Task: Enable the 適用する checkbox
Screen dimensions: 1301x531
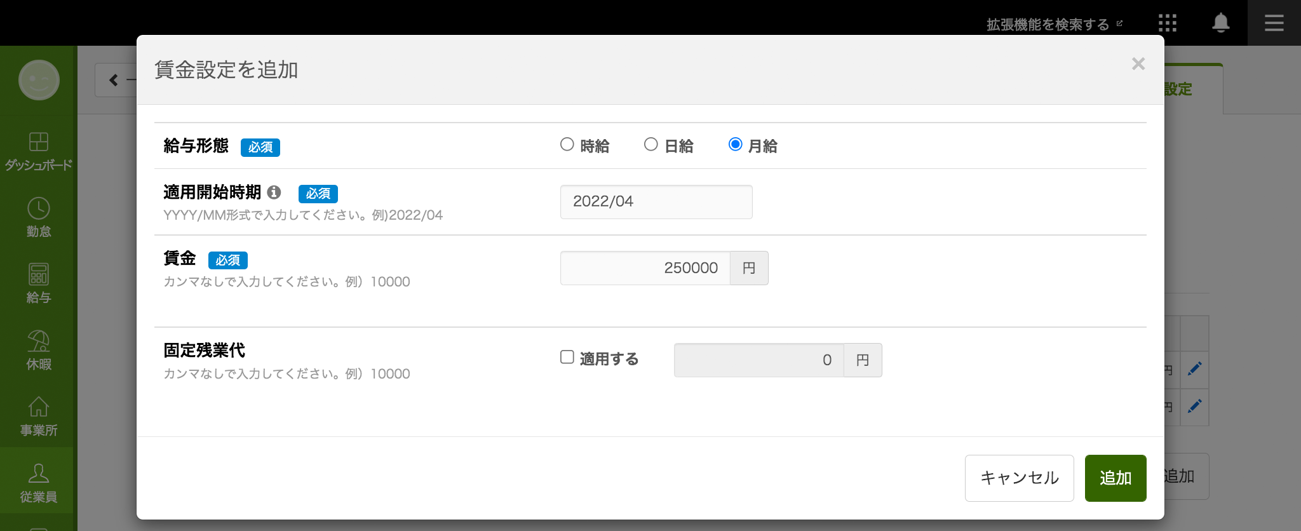Action: tap(567, 357)
